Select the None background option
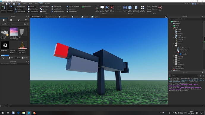The width and height of the screenshot is (205, 115). tap(24, 58)
